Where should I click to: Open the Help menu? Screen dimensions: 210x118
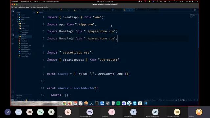coord(46,7)
